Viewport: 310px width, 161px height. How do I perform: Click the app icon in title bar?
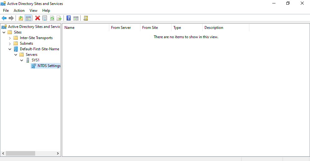coord(3,3)
